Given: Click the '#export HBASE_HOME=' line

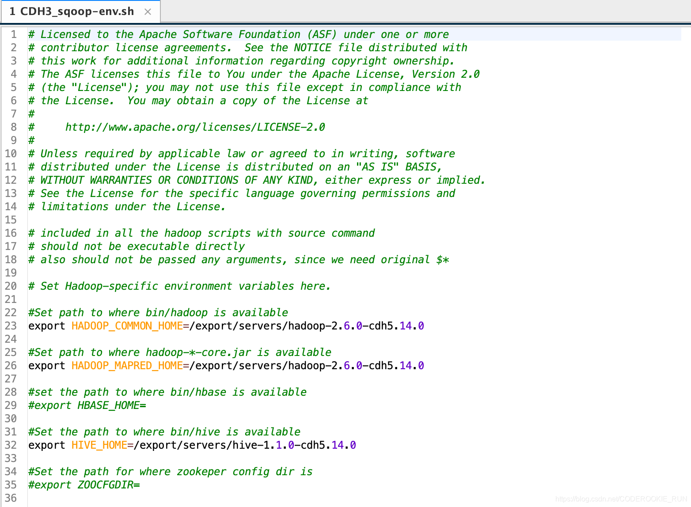Looking at the screenshot, I should tap(87, 405).
